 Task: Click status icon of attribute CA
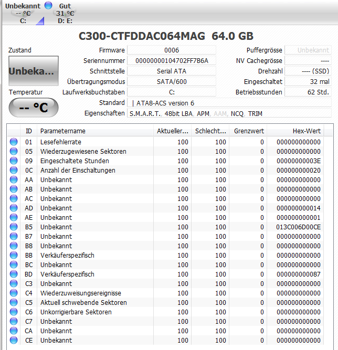pyautogui.click(x=14, y=331)
